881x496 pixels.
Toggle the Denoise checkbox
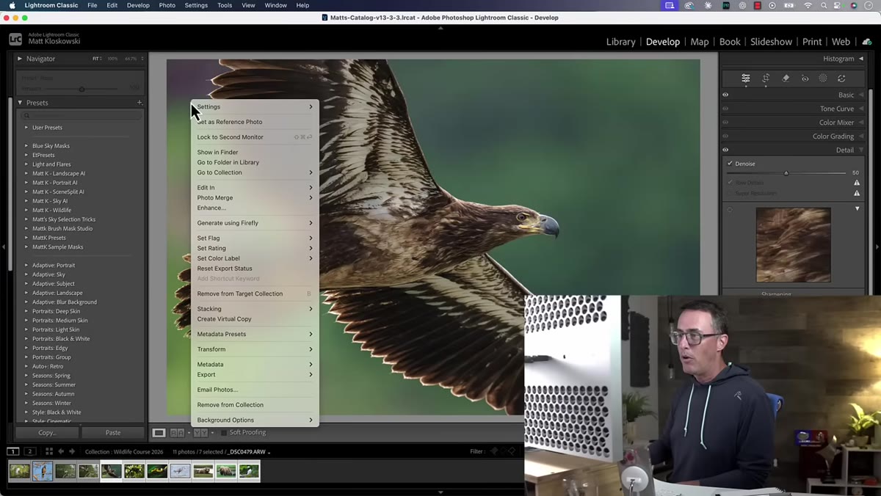click(x=730, y=164)
